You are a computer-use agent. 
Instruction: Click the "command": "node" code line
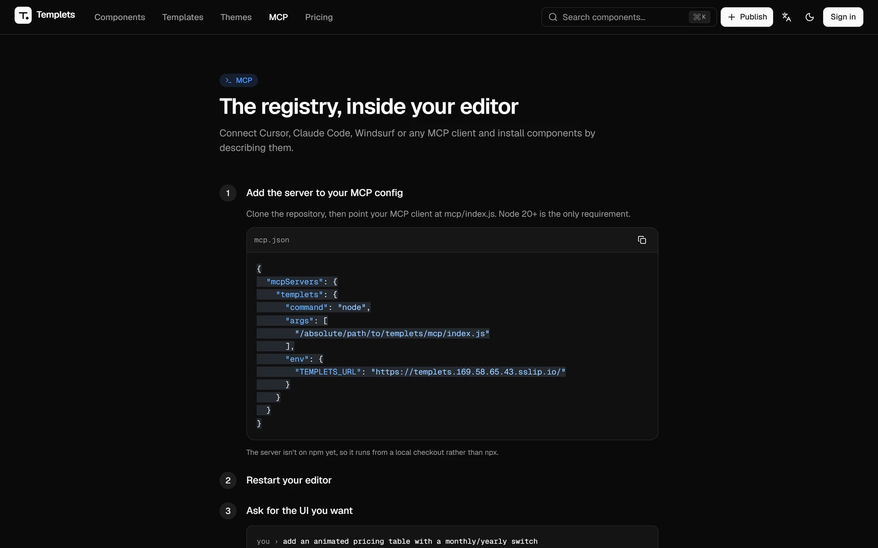coord(327,308)
